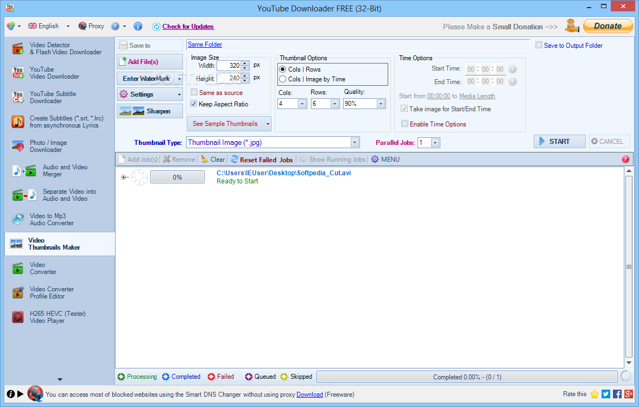Click the job list vertical scrollbar
The image size is (639, 407).
(x=628, y=267)
